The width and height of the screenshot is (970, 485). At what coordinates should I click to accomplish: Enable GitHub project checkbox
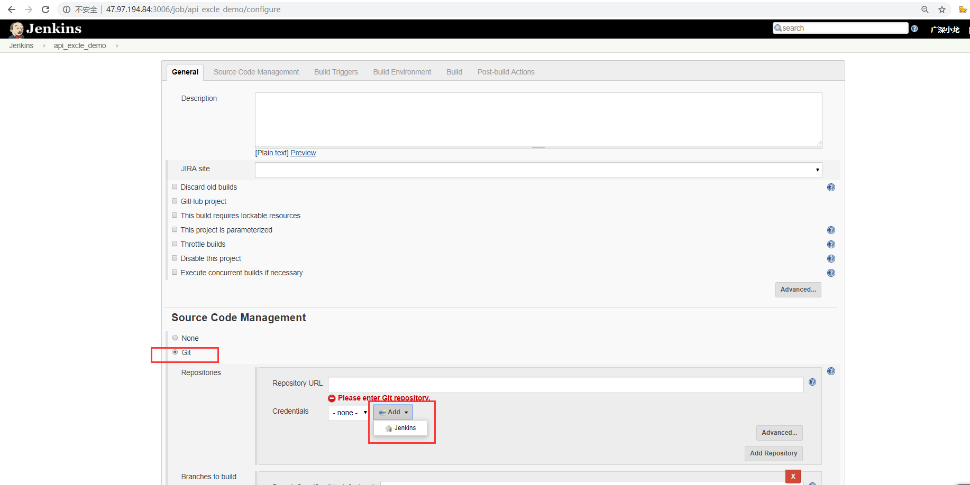[175, 201]
